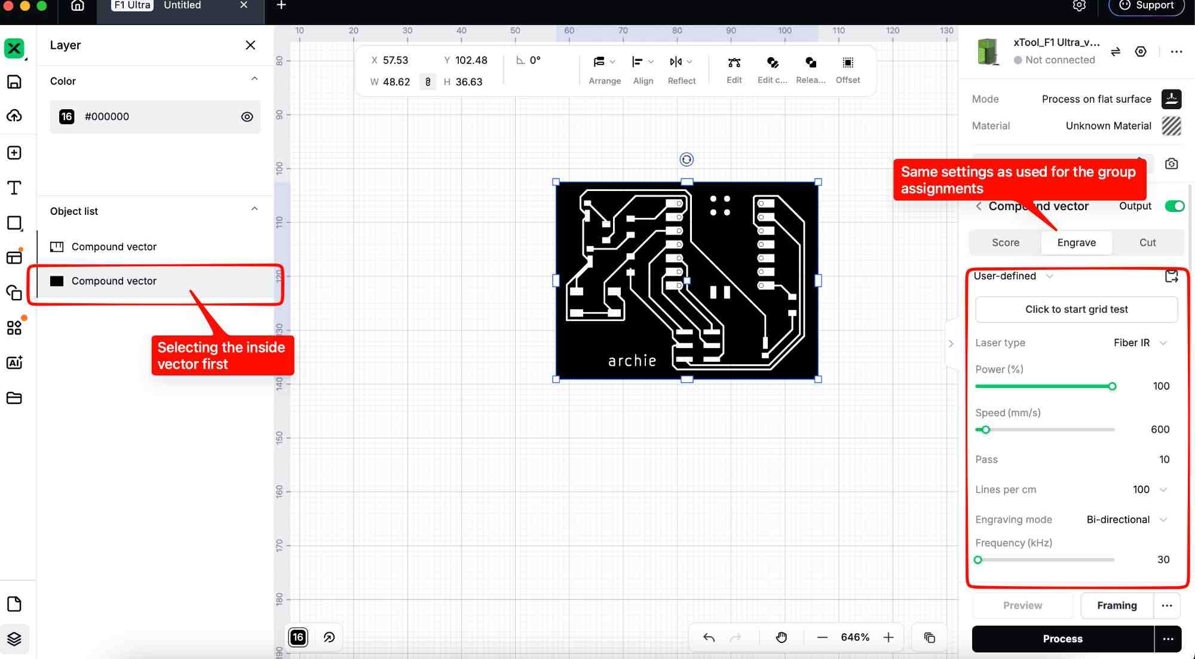Click to start grid test
The image size is (1195, 659).
click(1076, 309)
